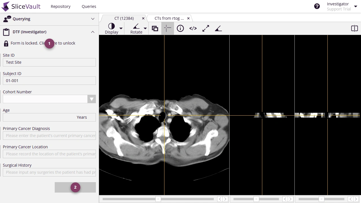Image resolution: width=361 pixels, height=203 pixels.
Task: View DICOM tags using the code icon
Action: coord(193,28)
